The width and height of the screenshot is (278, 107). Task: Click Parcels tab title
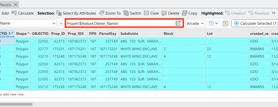(5, 5)
